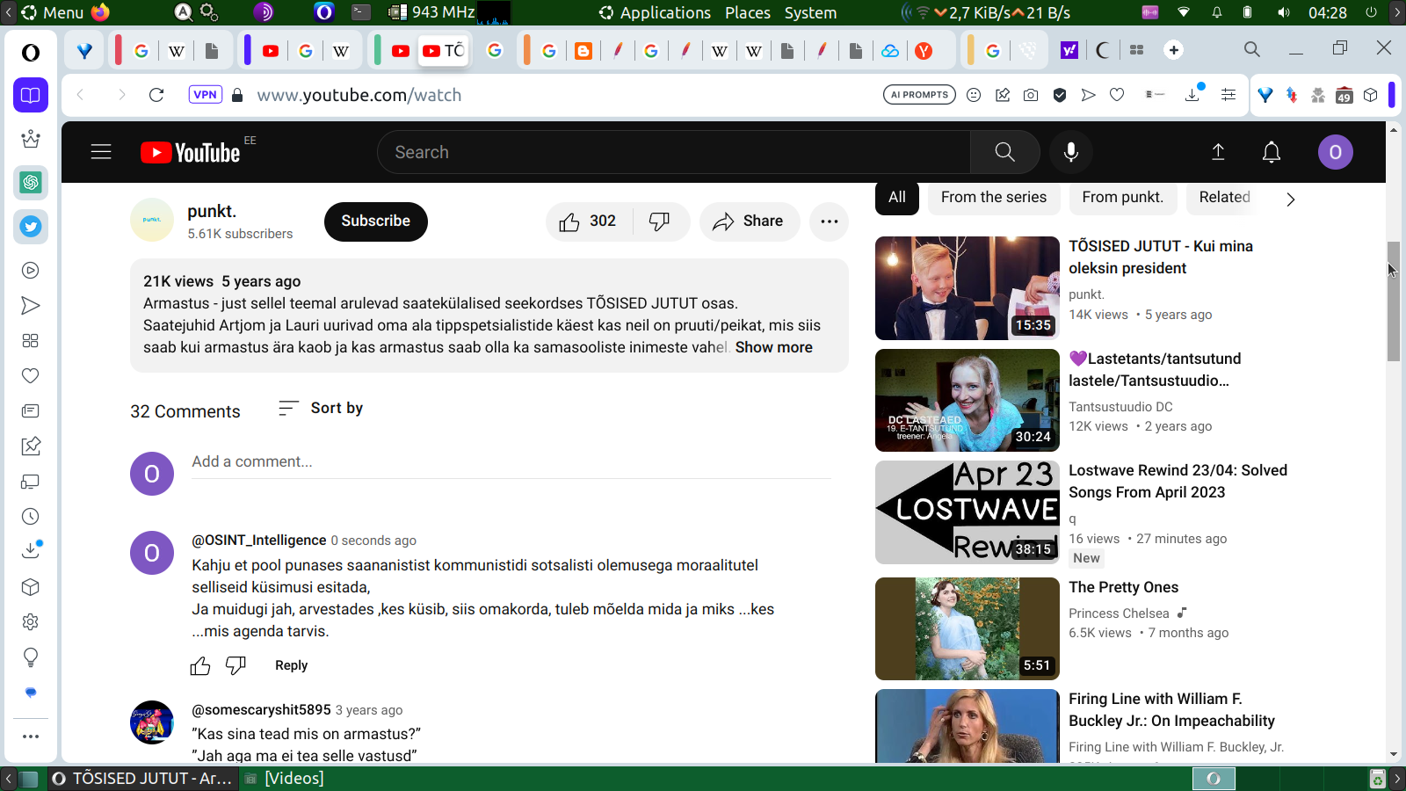Viewport: 1406px width, 791px height.
Task: Open a new browser tab
Action: 1173,50
